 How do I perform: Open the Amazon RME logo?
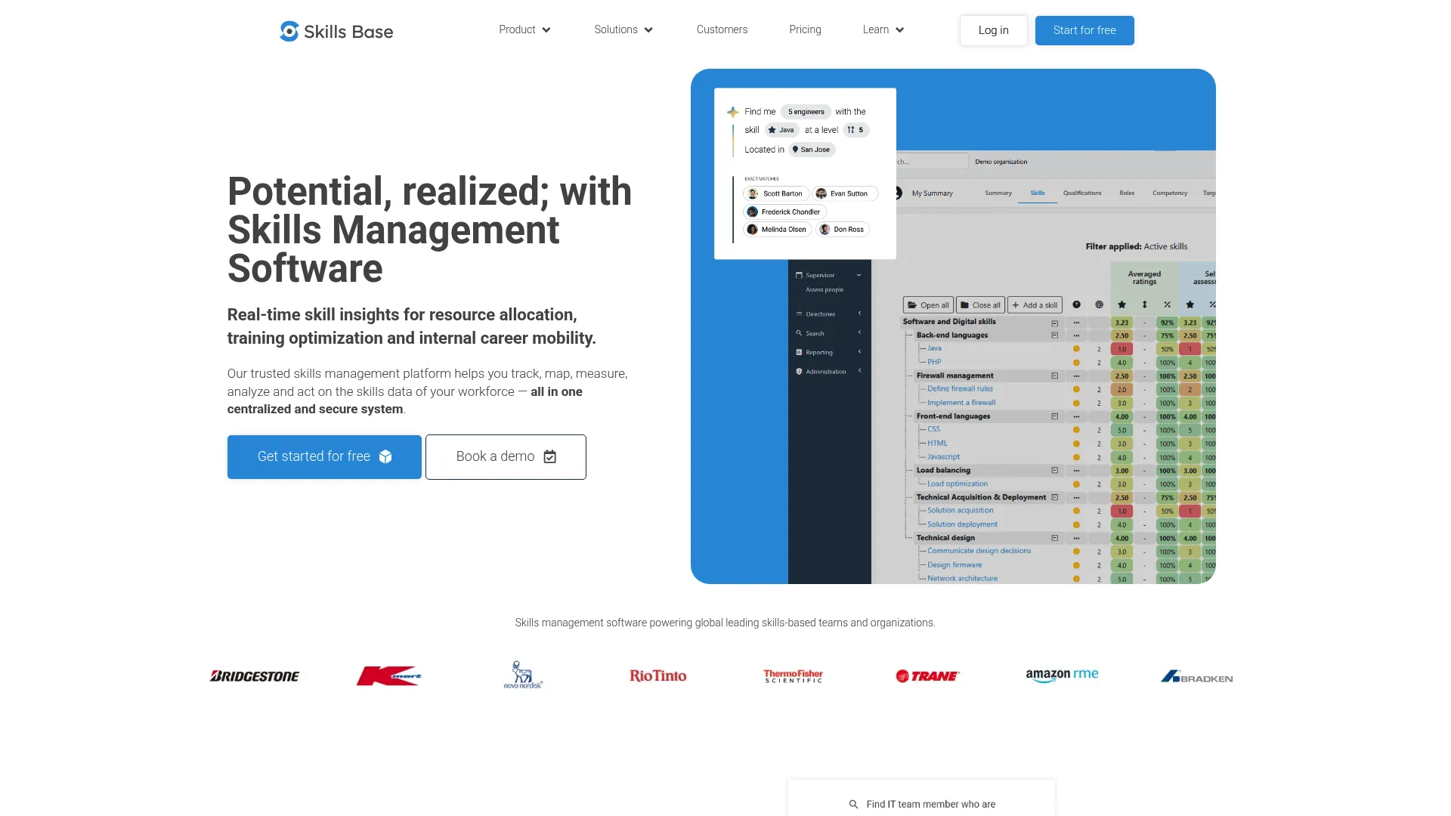tap(1062, 675)
